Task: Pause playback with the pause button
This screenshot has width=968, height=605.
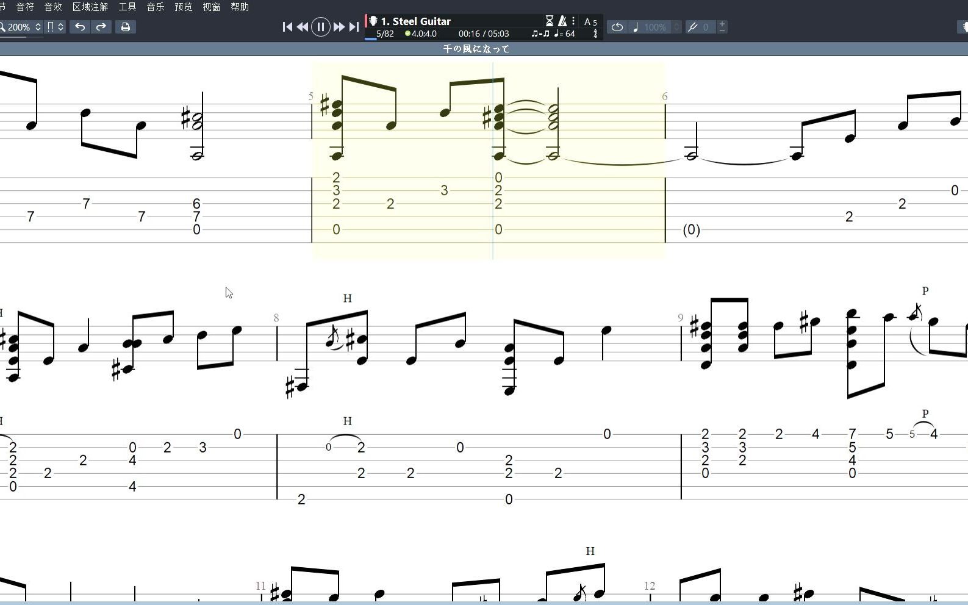Action: tap(321, 27)
